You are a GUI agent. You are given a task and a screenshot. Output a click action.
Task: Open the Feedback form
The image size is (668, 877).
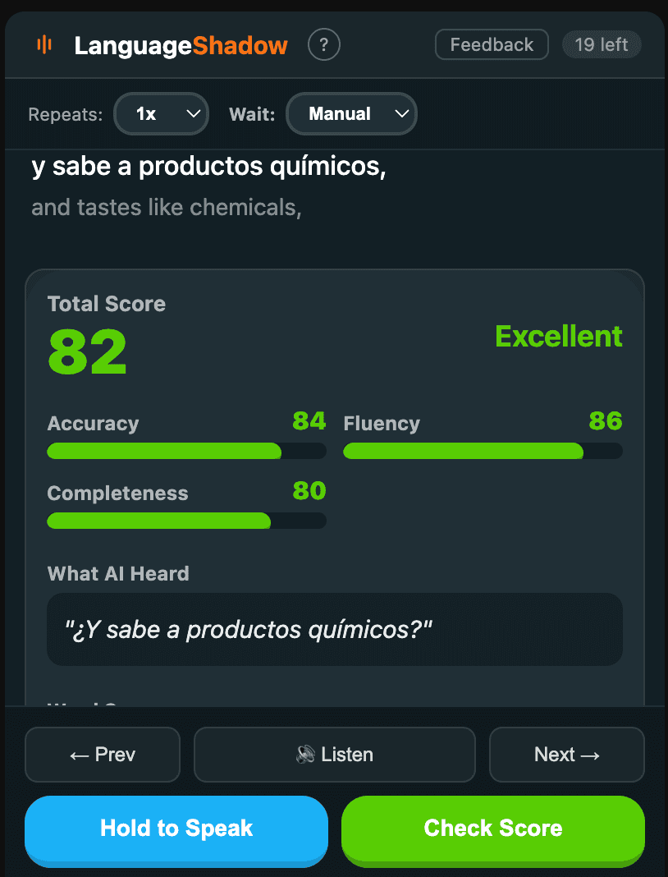coord(491,44)
